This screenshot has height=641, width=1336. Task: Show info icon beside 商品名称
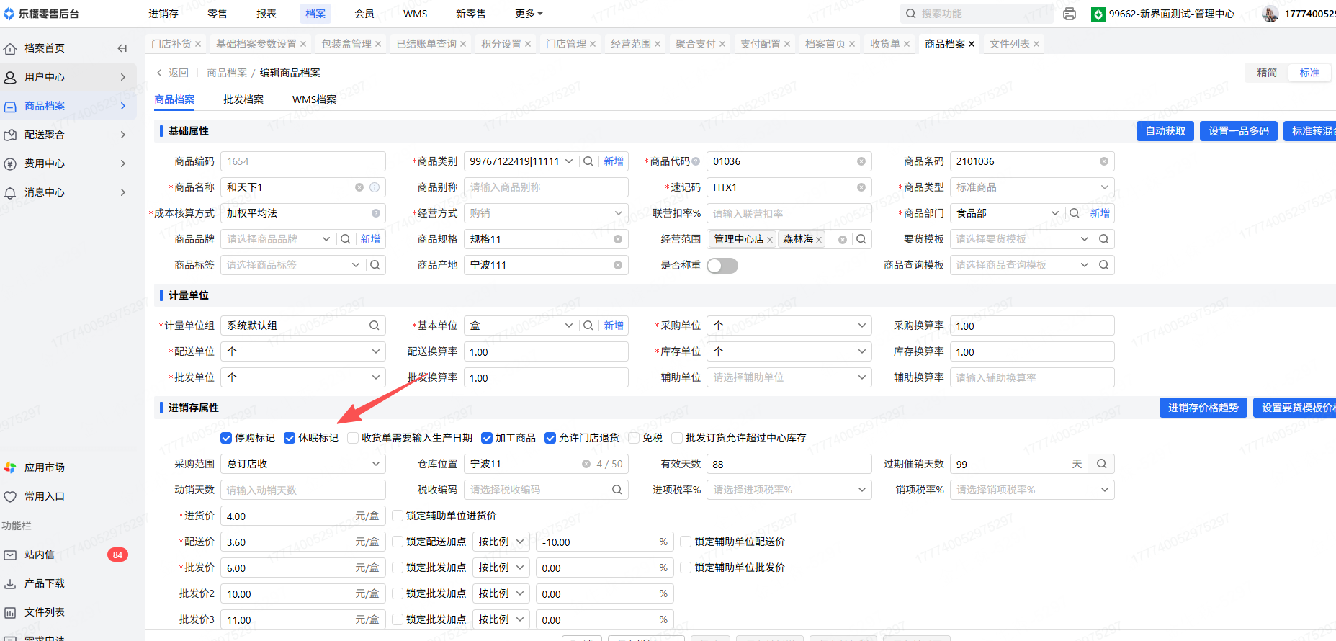point(375,187)
